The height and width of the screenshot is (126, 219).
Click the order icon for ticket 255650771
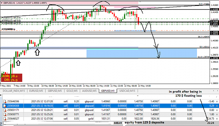(x=5, y=114)
